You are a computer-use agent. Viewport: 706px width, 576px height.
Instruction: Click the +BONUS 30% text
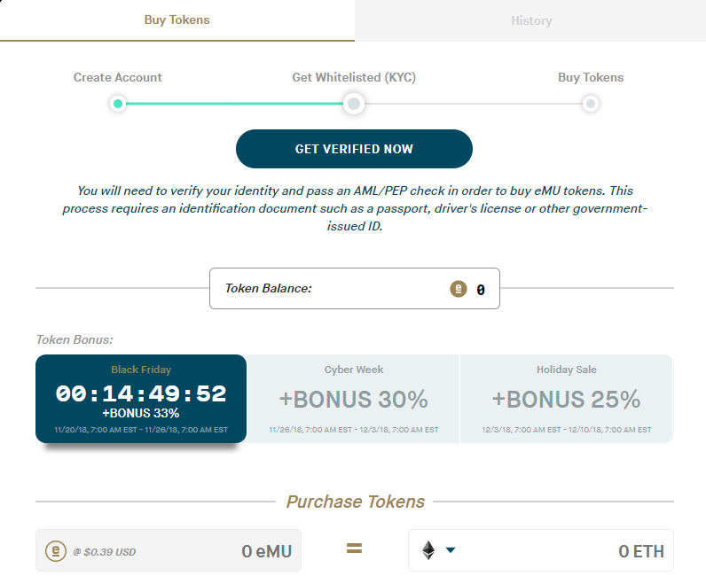point(354,400)
